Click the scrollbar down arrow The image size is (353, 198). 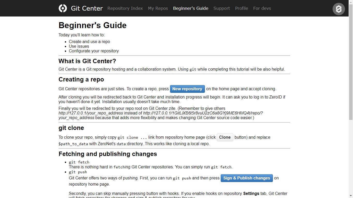click(x=351, y=196)
